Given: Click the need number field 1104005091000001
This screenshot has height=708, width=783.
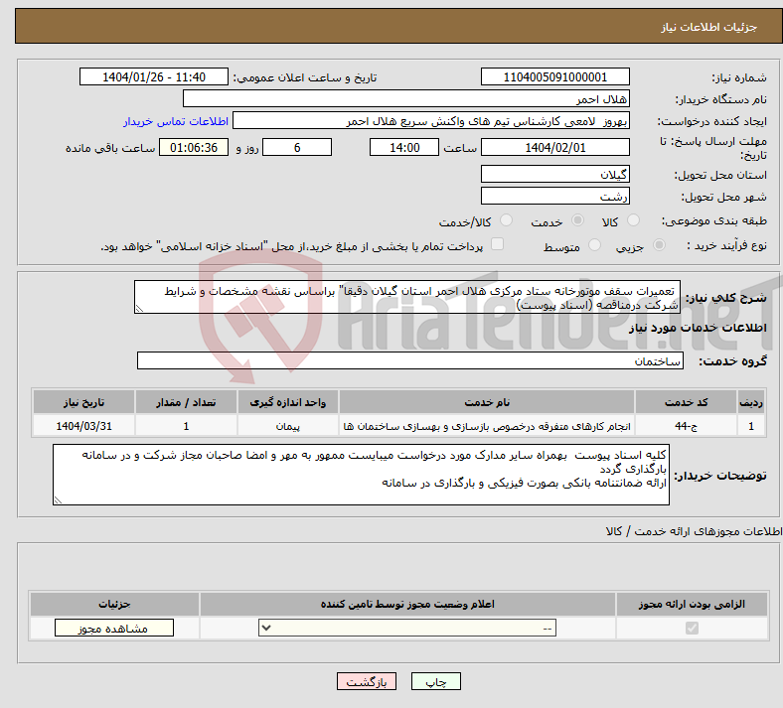Looking at the screenshot, I should pos(554,76).
